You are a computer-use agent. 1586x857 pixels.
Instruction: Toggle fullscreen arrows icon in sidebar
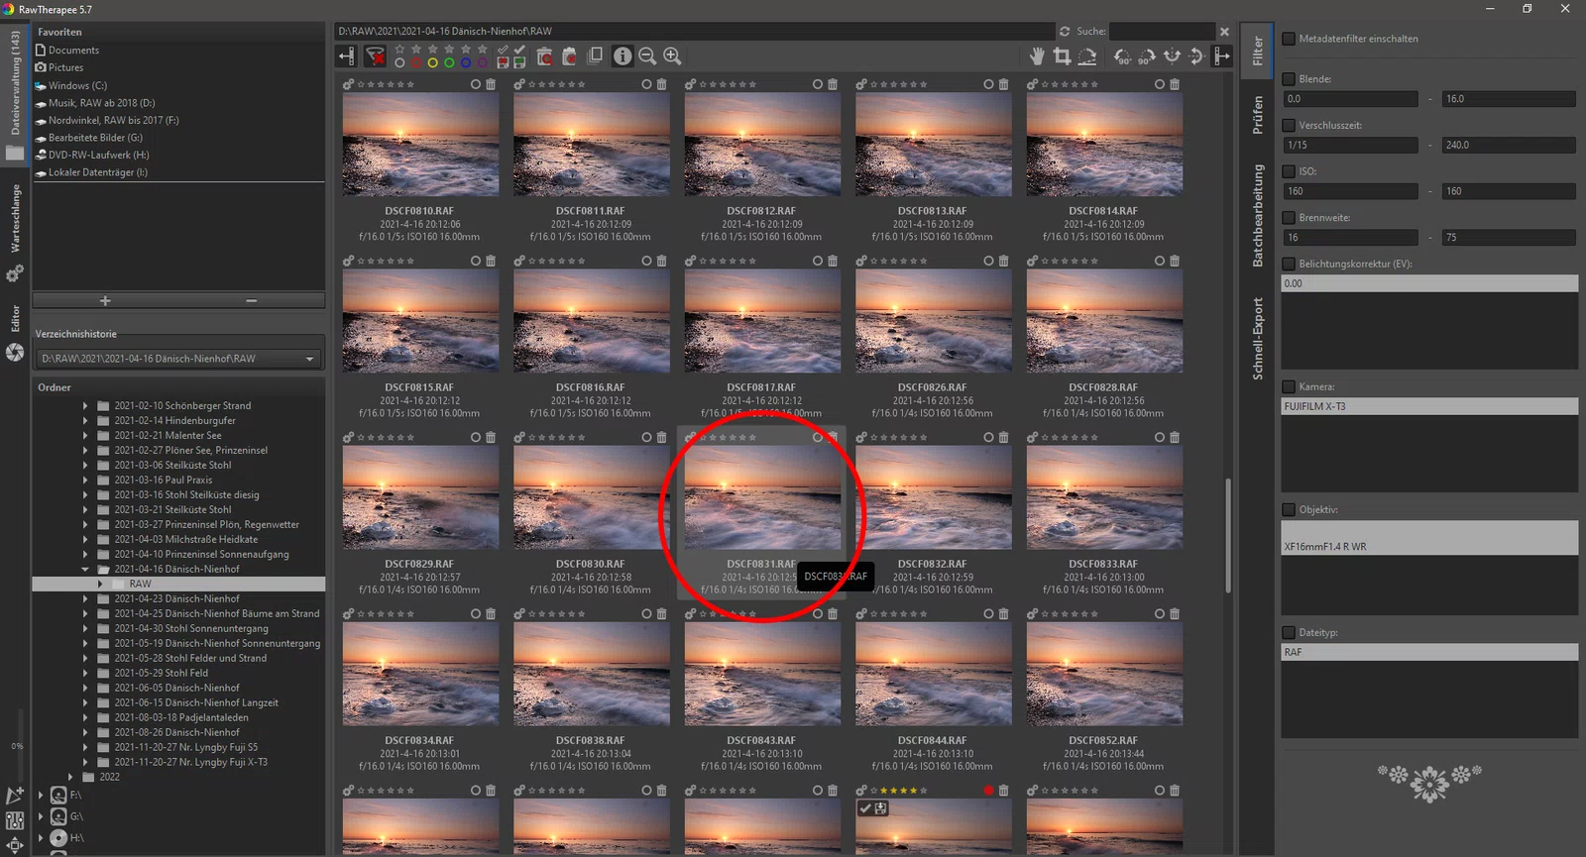tap(15, 846)
